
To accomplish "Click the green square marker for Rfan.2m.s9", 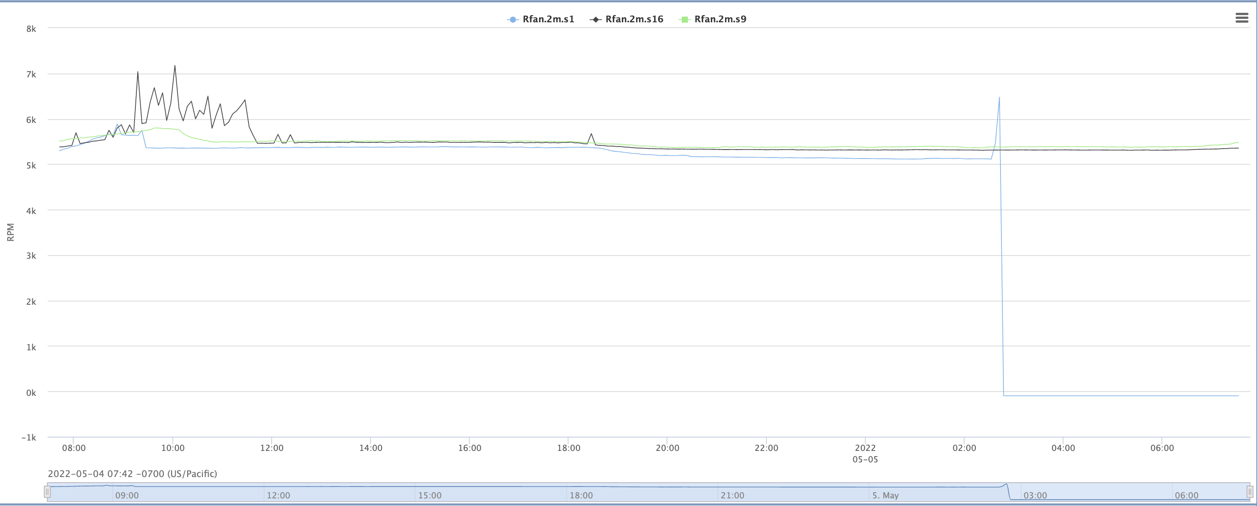I will pyautogui.click(x=684, y=19).
